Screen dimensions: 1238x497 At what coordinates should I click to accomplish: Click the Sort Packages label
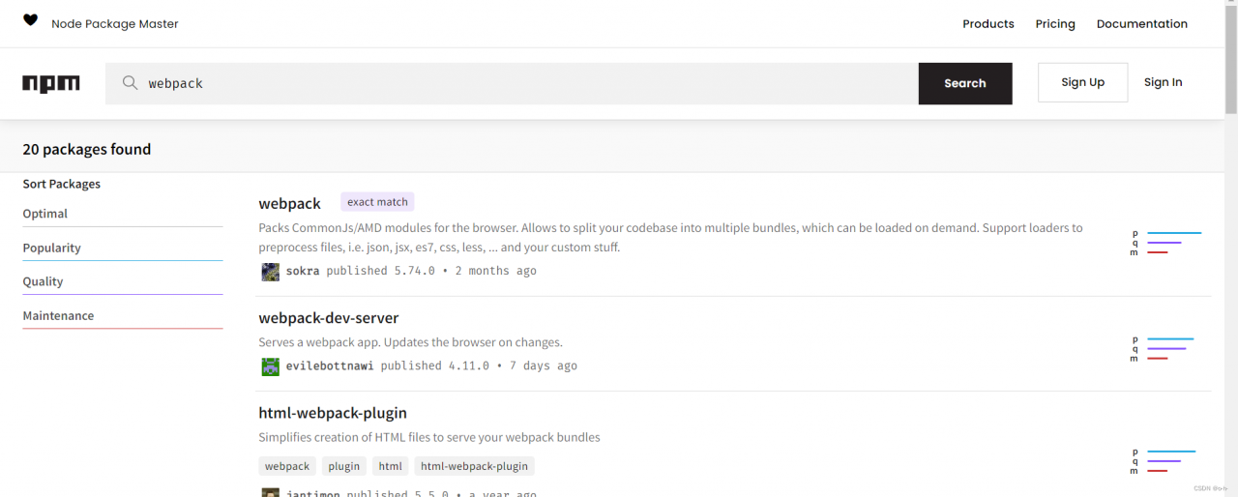click(62, 184)
